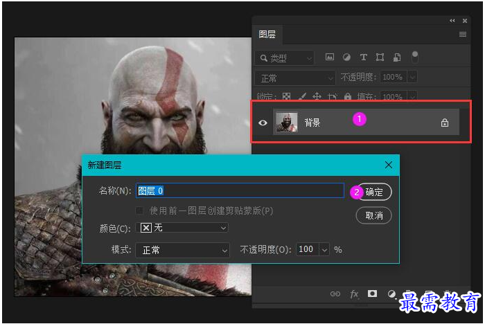Click the link layers chain icon
The image size is (485, 324).
[x=335, y=294]
